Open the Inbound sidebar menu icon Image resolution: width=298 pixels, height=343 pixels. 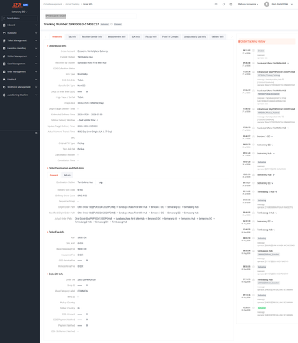(x=4, y=25)
